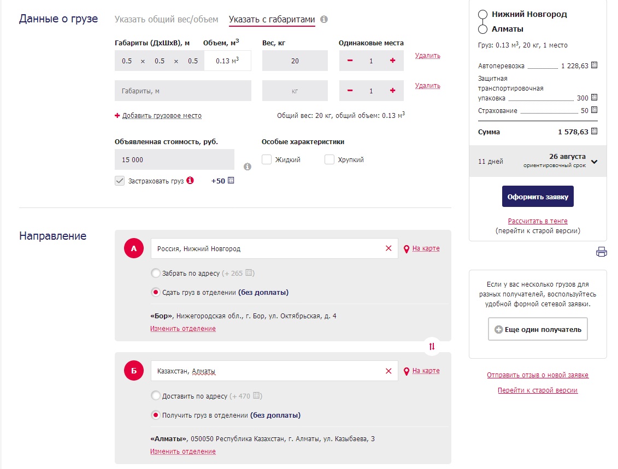
Task: Open map pin for point A
Action: (x=407, y=249)
